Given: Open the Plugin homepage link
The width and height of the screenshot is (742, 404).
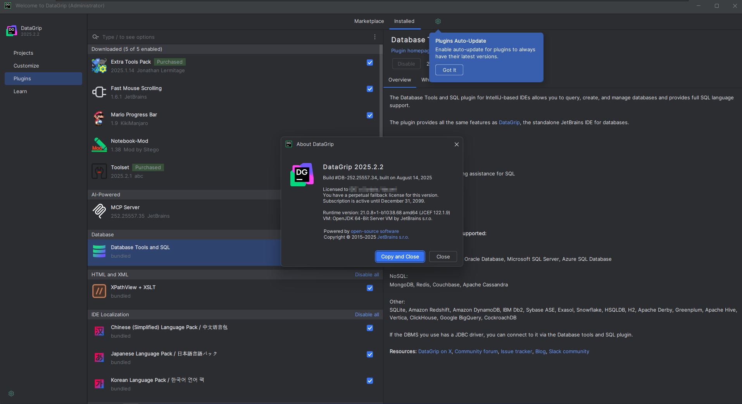Looking at the screenshot, I should [x=410, y=50].
